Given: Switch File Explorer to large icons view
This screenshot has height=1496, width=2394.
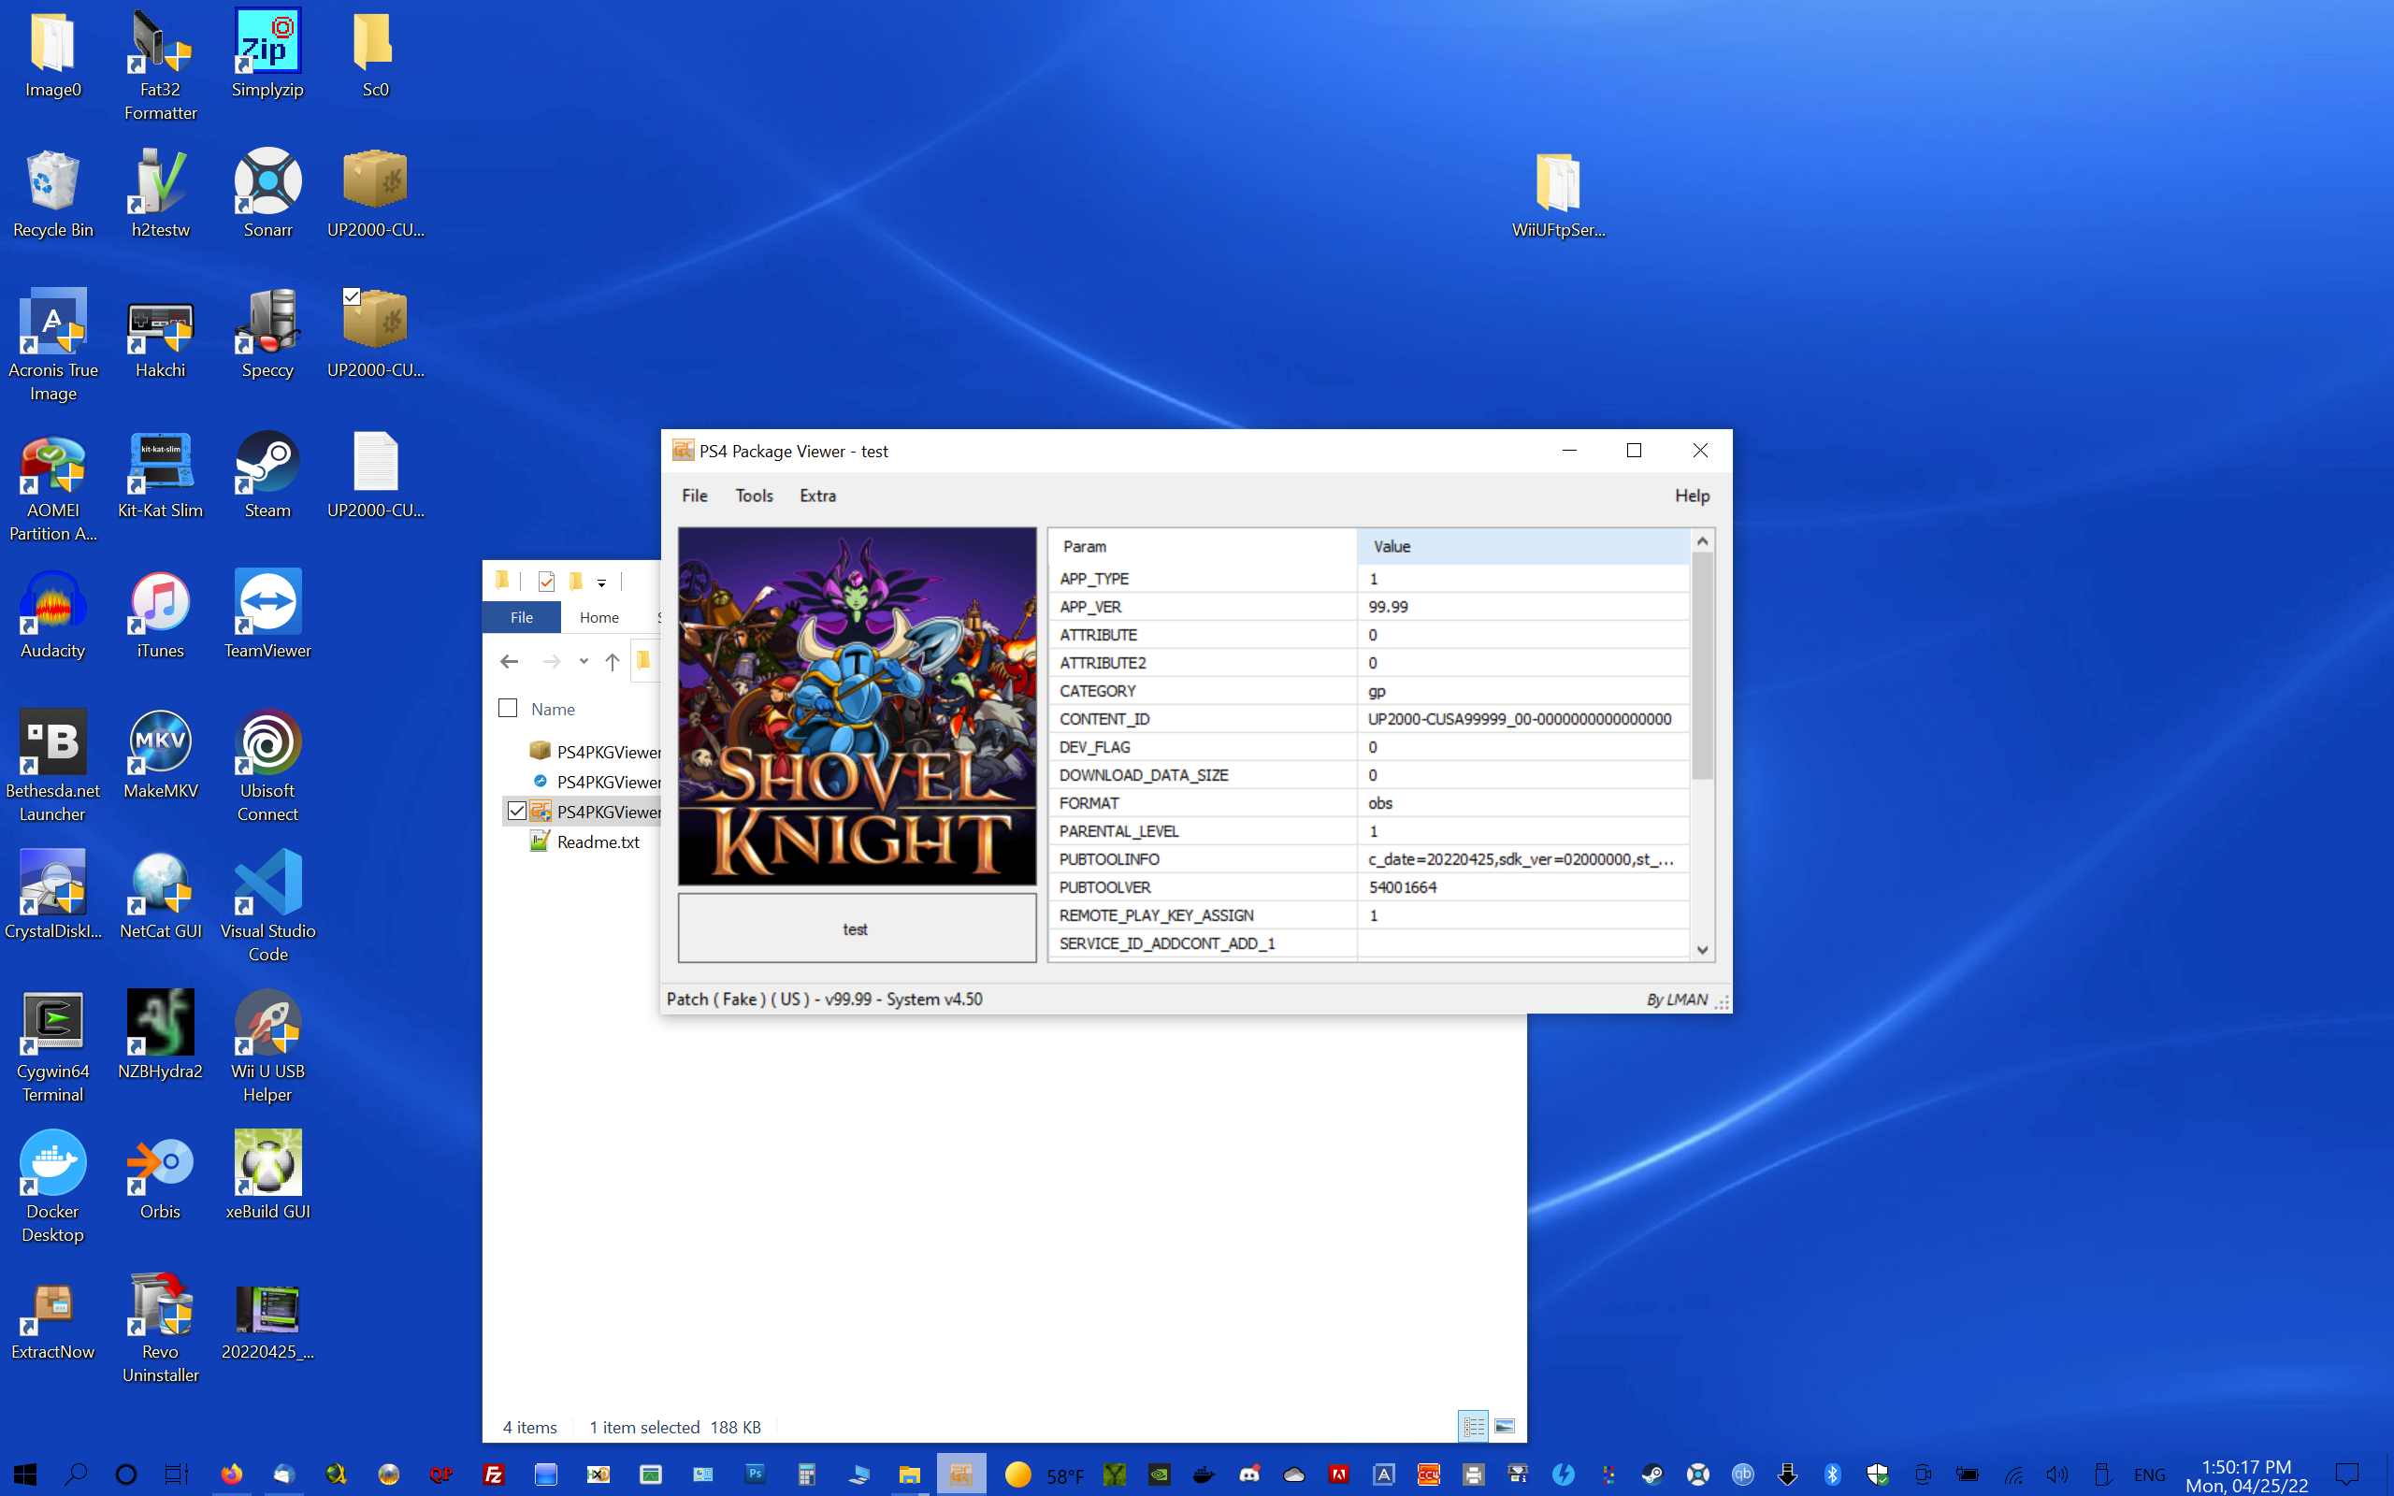Looking at the screenshot, I should coord(1505,1426).
